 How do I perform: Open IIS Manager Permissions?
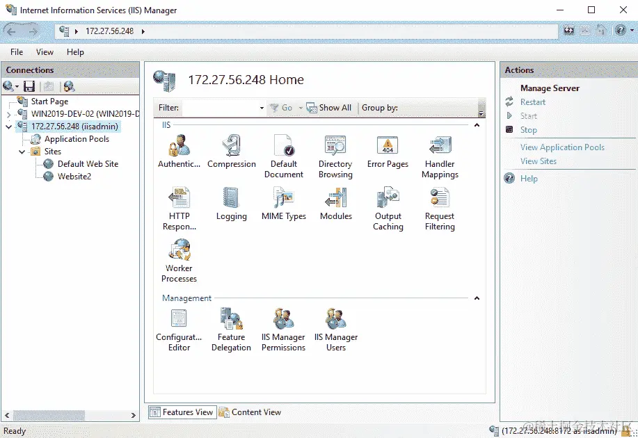click(x=283, y=330)
